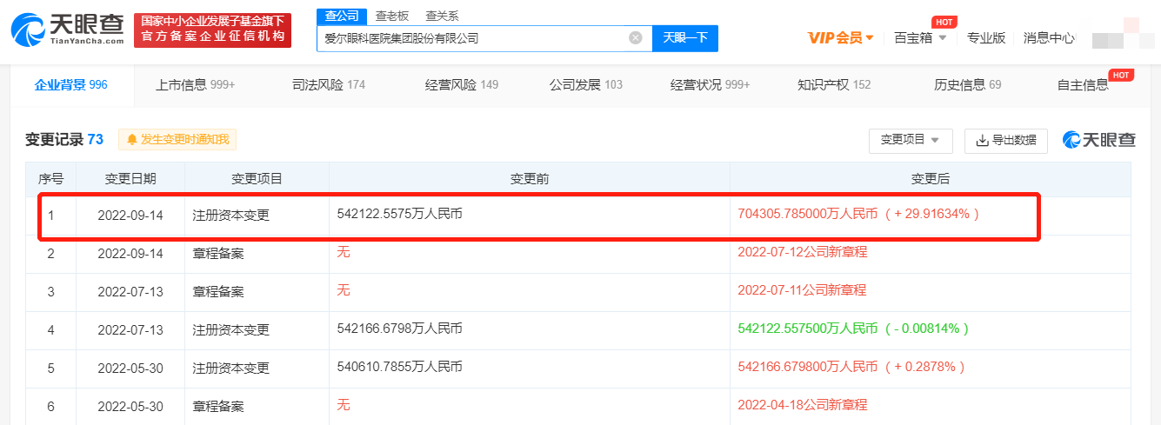Image resolution: width=1161 pixels, height=425 pixels.
Task: Click 2022-07-12公司新章程 text
Action: (802, 252)
